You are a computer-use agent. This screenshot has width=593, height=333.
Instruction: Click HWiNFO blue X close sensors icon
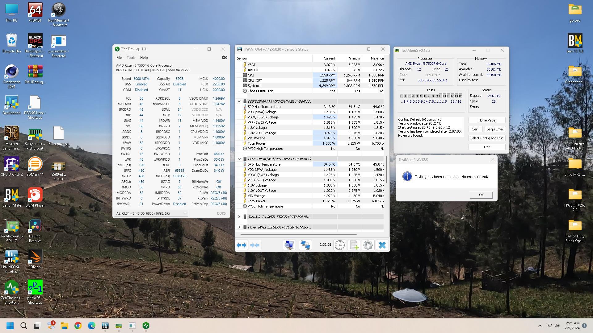(382, 245)
